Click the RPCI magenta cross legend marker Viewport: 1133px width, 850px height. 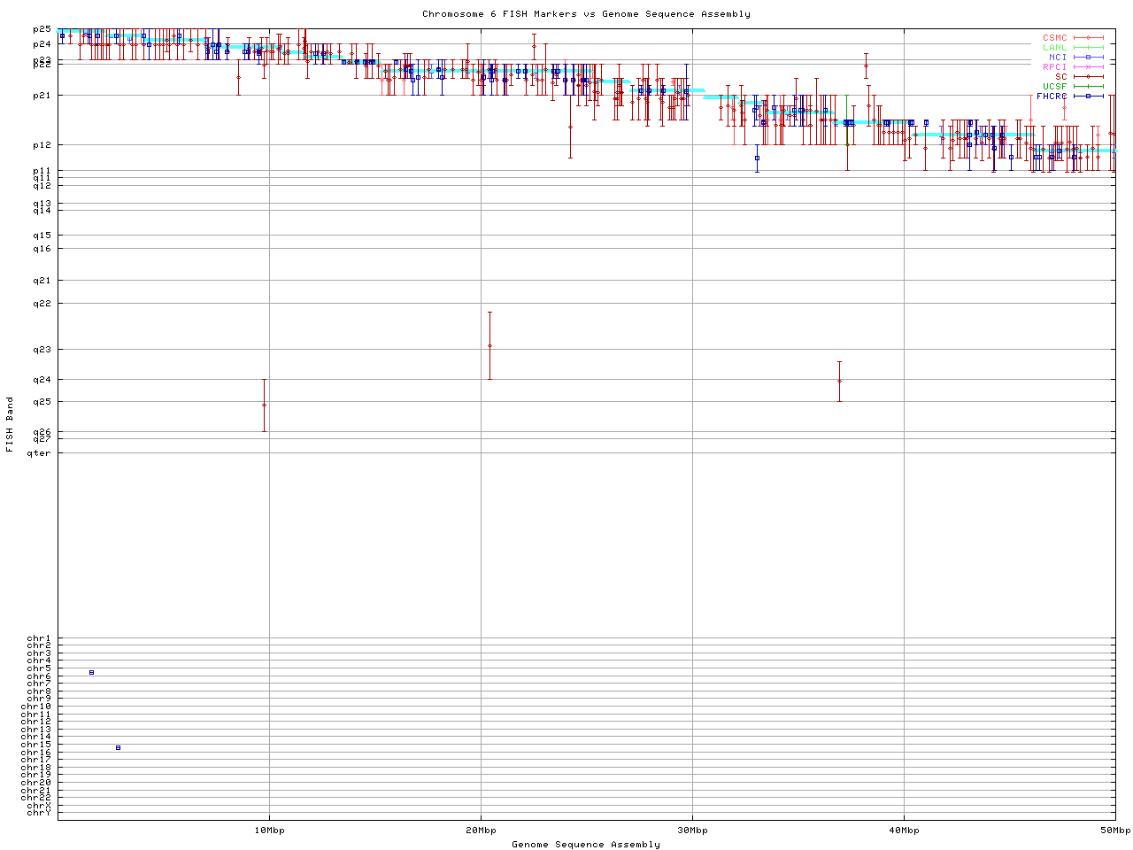1088,67
